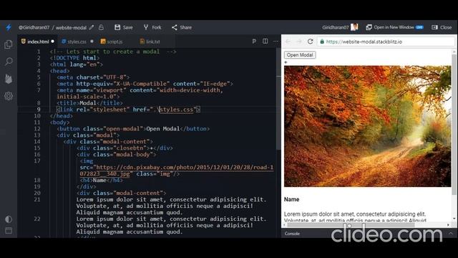This screenshot has width=458, height=258.
Task: Click line number 12 in the gutter
Action: point(37,129)
